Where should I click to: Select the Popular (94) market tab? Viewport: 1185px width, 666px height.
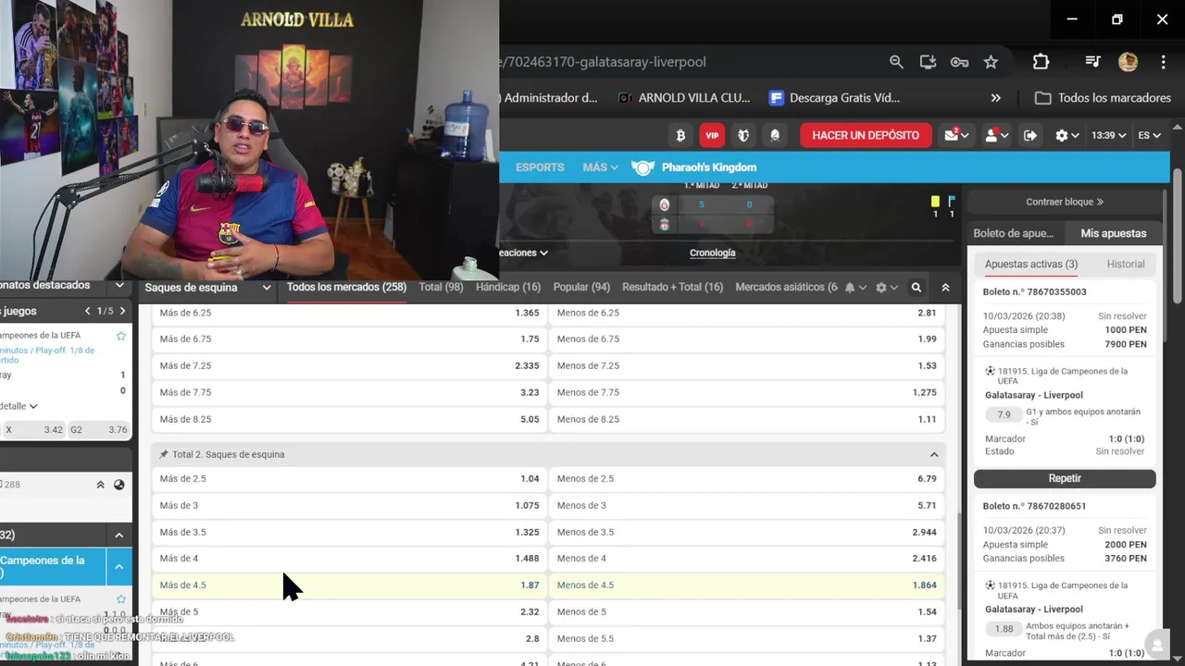coord(581,288)
